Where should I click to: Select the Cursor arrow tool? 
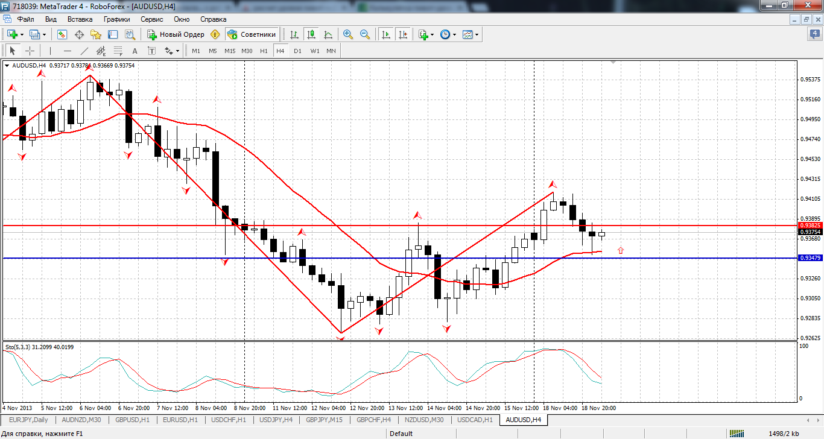tap(13, 51)
